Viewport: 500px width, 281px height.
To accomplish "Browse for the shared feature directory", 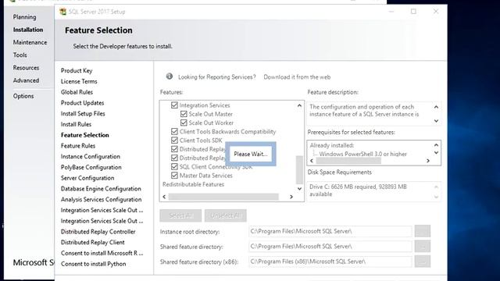I will 423,247.
